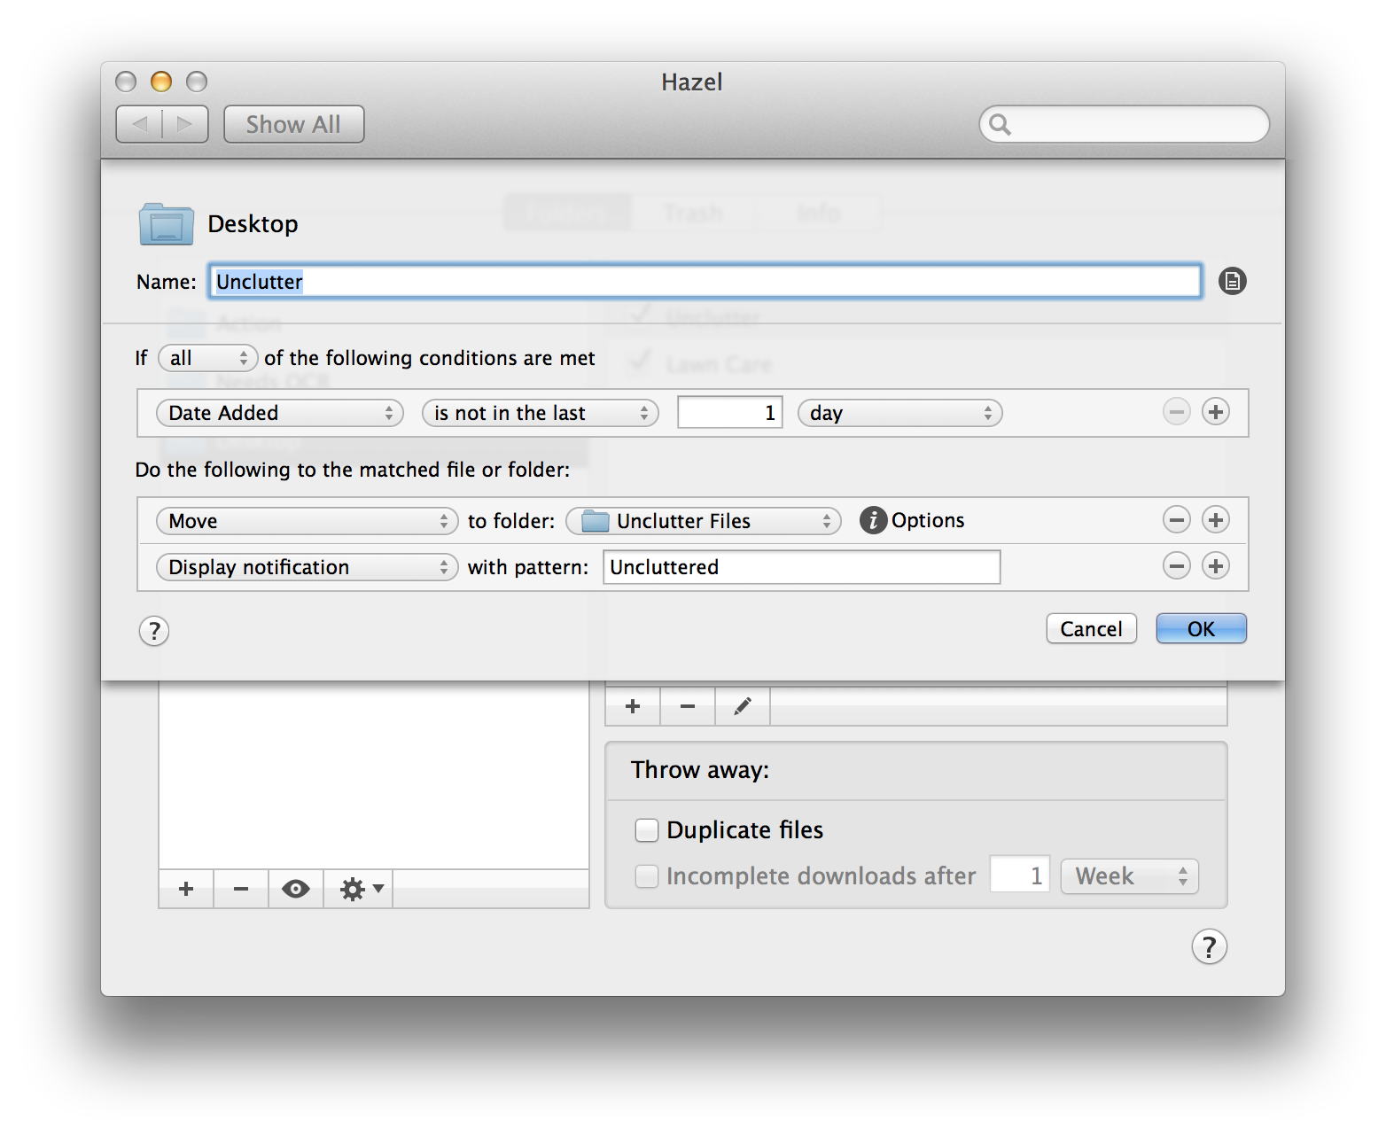Open the Week unit dropdown

point(1130,876)
